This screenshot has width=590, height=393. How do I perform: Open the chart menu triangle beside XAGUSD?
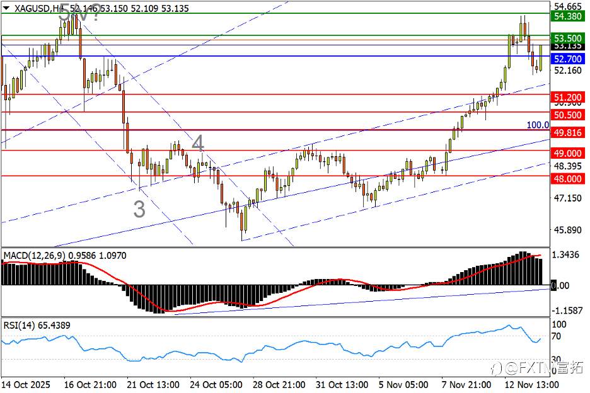tap(6, 8)
